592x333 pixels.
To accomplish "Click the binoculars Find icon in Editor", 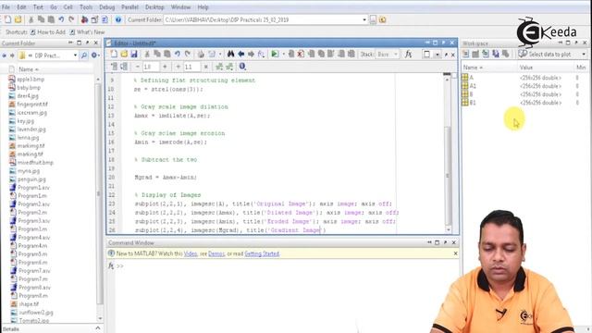I will click(230, 55).
